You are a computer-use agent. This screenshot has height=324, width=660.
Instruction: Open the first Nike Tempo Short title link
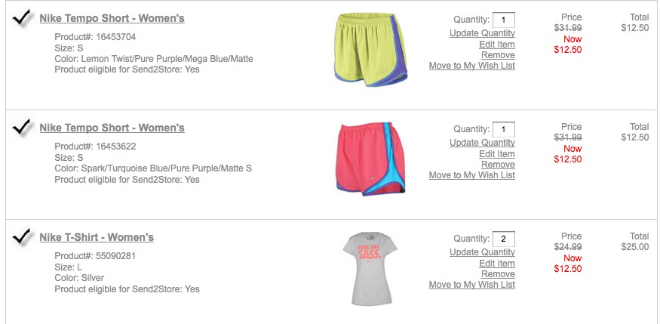click(112, 19)
